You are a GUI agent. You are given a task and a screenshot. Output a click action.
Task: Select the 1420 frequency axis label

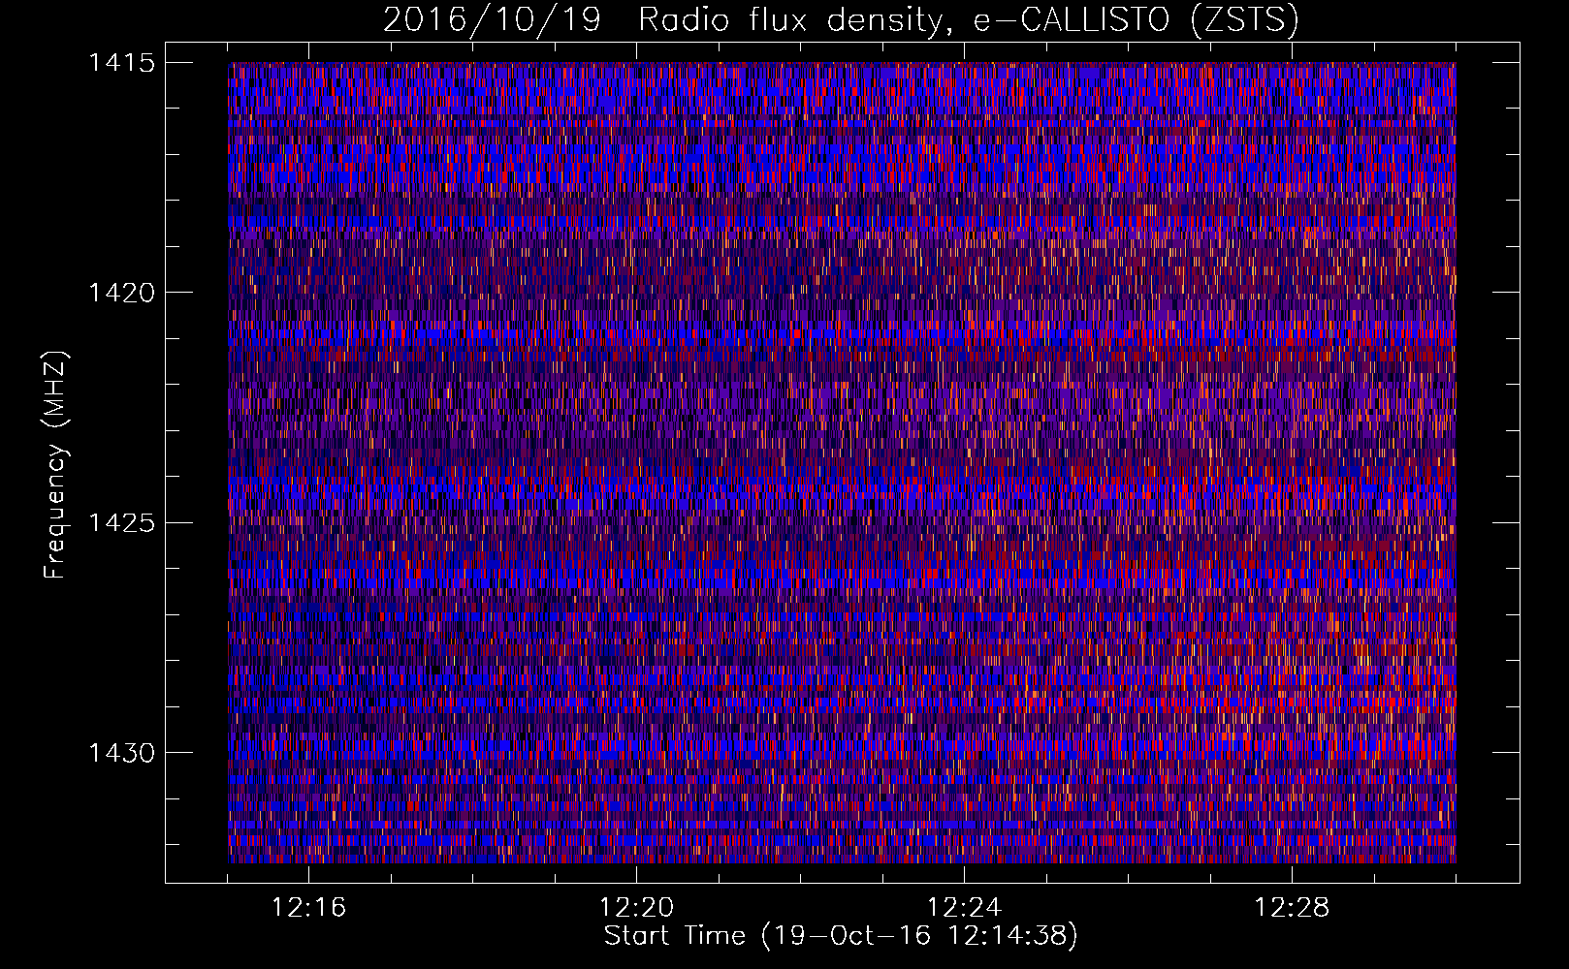click(121, 293)
